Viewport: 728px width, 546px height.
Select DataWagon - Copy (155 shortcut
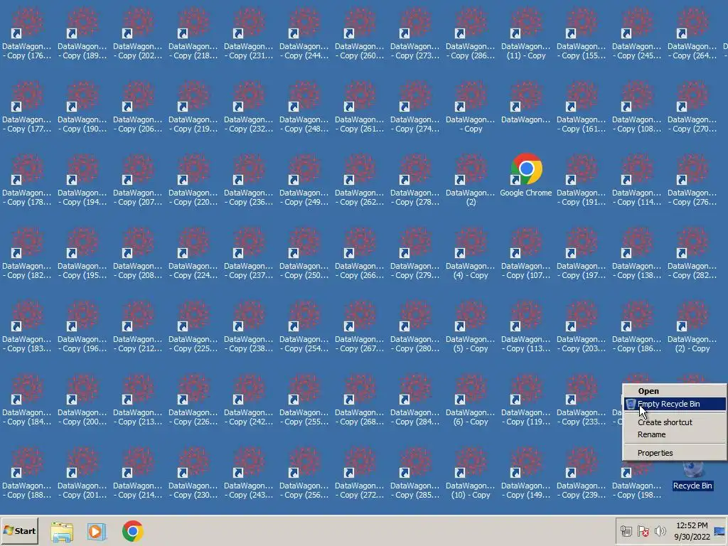tap(582, 33)
